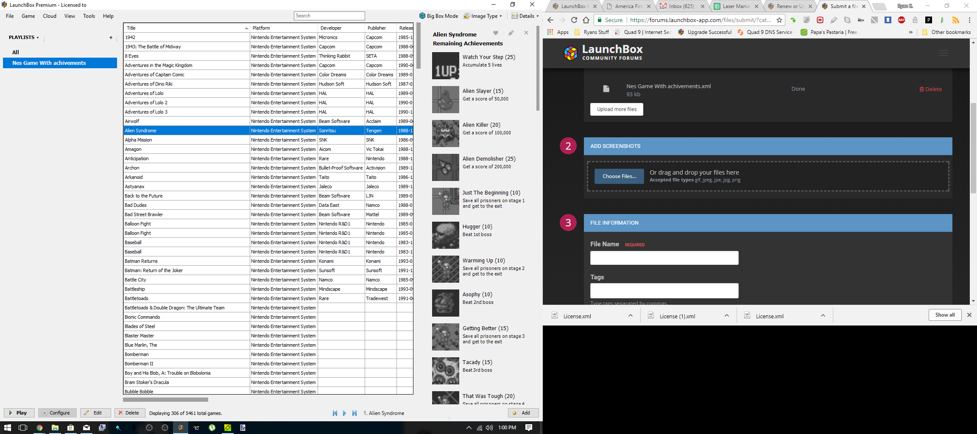Open the AdBlock Plus extension icon

(902, 20)
